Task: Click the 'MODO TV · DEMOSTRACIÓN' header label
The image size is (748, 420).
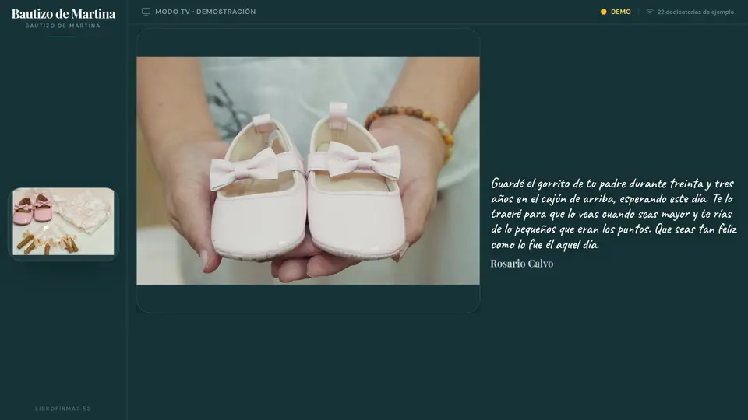Action: (205, 12)
